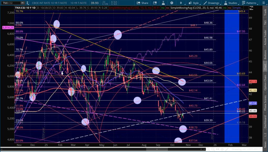Click the flask Edit Studies icon
The image size is (268, 152).
[163, 3]
